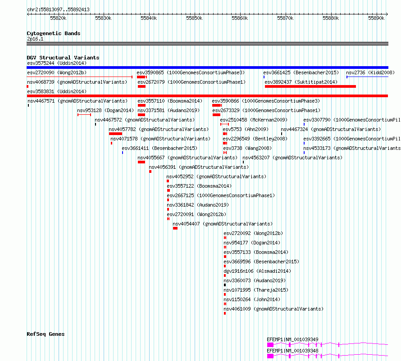
Task: Open the nsv4071578 gnomAD variant label
Action: [x=160, y=139]
